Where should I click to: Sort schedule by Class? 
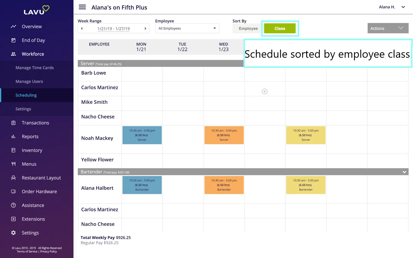(x=280, y=28)
